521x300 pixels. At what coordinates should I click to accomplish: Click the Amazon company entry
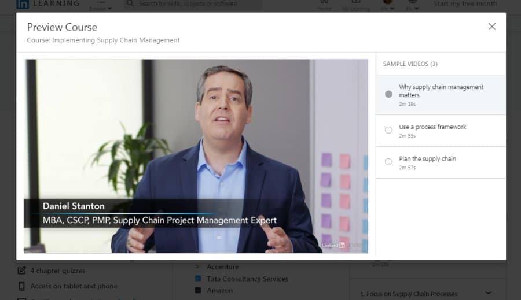point(219,290)
